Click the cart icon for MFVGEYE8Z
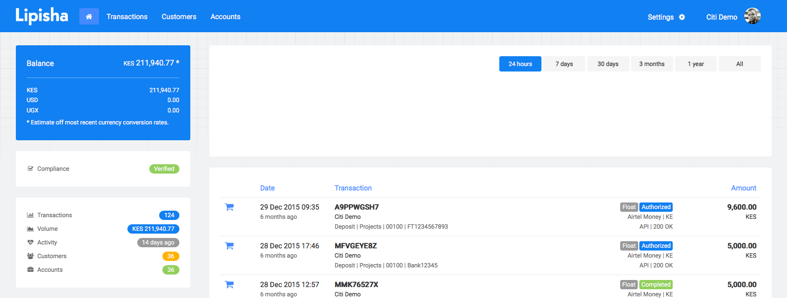The image size is (787, 298). point(229,246)
